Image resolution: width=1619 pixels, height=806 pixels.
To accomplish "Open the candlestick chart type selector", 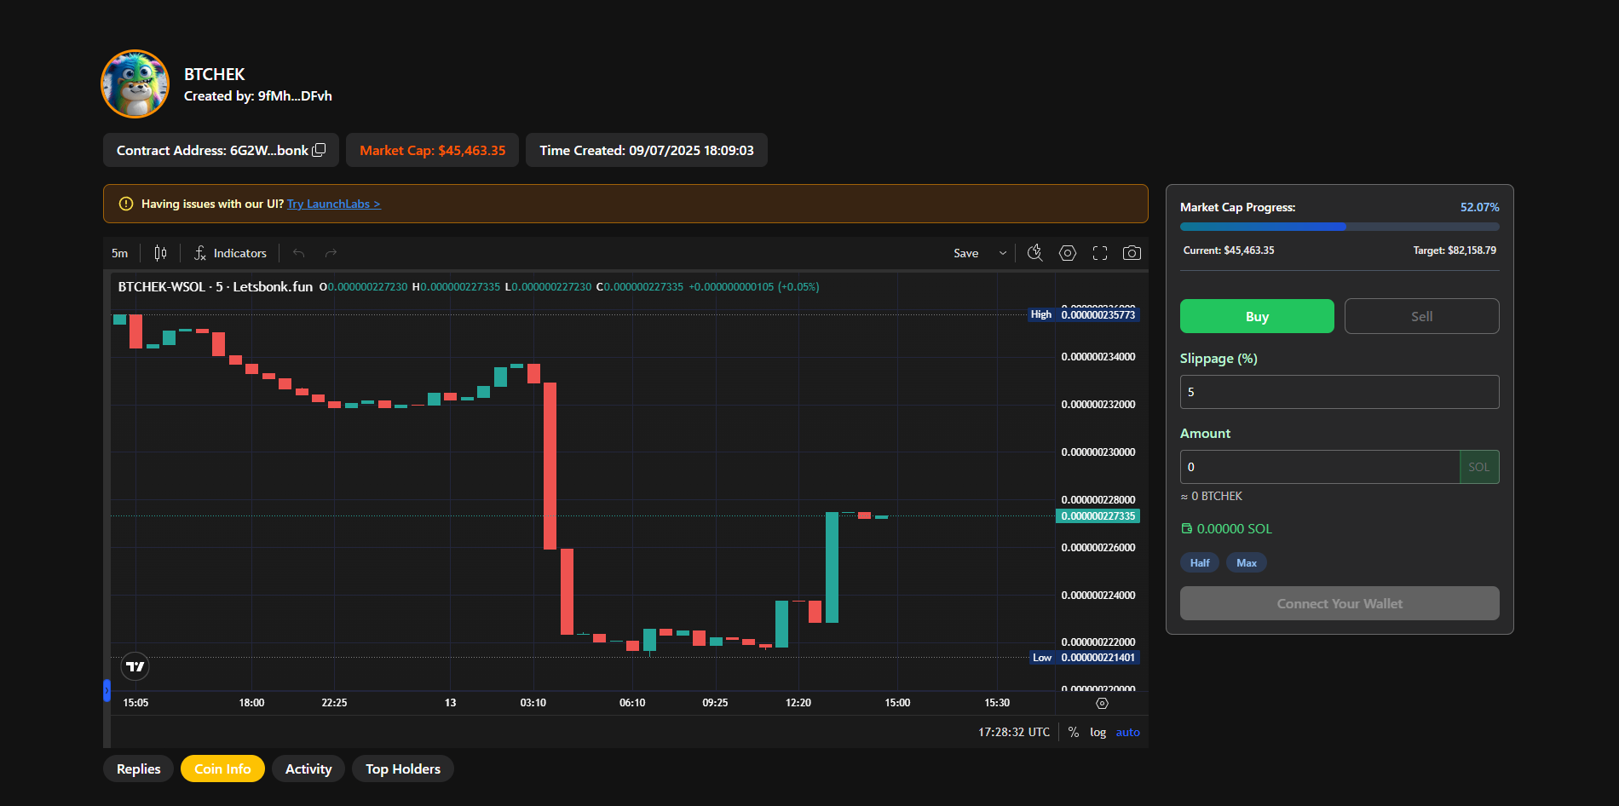I will coord(160,253).
